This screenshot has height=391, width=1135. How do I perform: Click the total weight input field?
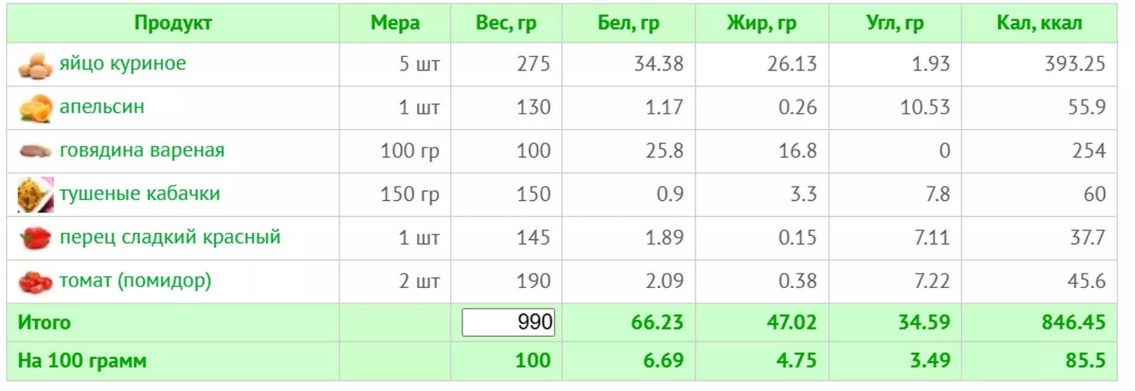pos(508,322)
